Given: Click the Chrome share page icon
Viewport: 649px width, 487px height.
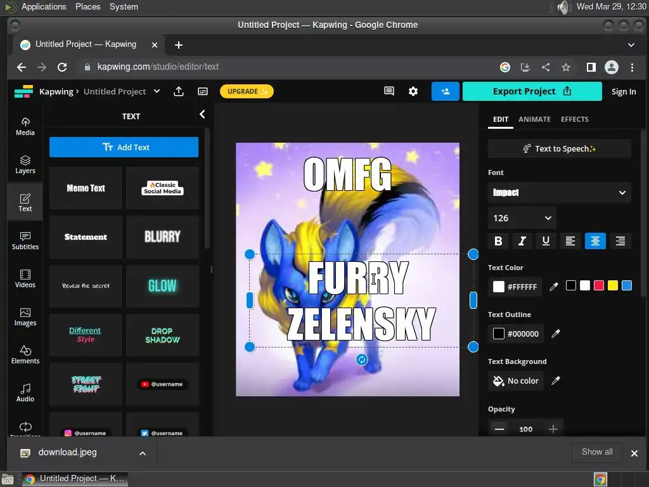Looking at the screenshot, I should 546,67.
